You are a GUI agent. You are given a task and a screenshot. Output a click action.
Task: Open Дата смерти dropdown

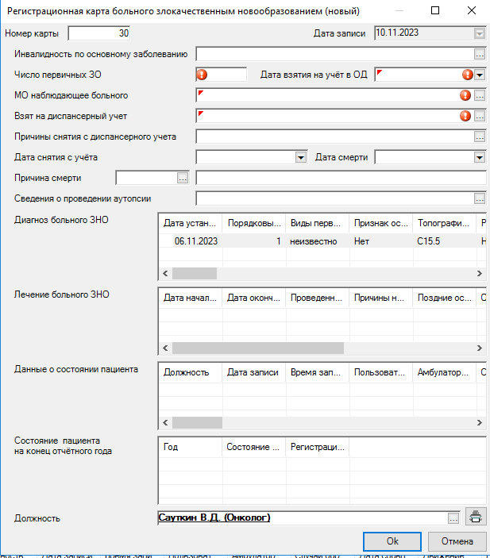pos(480,157)
